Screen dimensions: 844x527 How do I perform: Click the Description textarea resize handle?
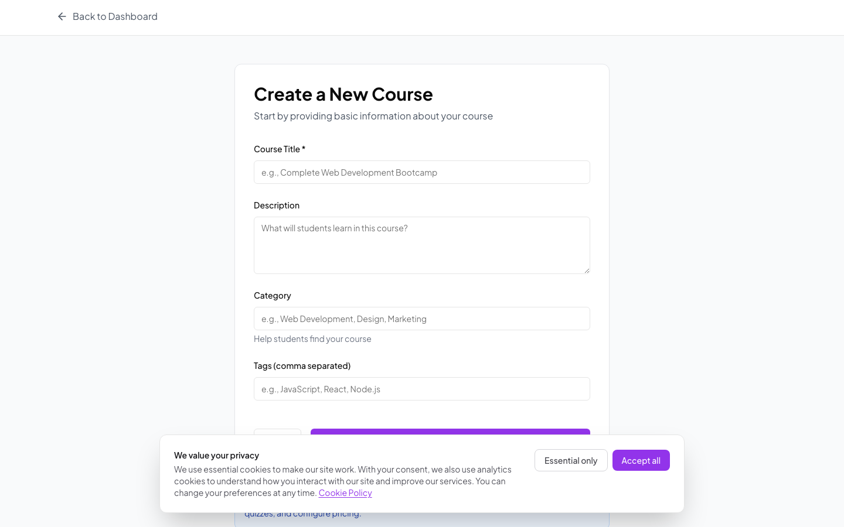pyautogui.click(x=587, y=269)
